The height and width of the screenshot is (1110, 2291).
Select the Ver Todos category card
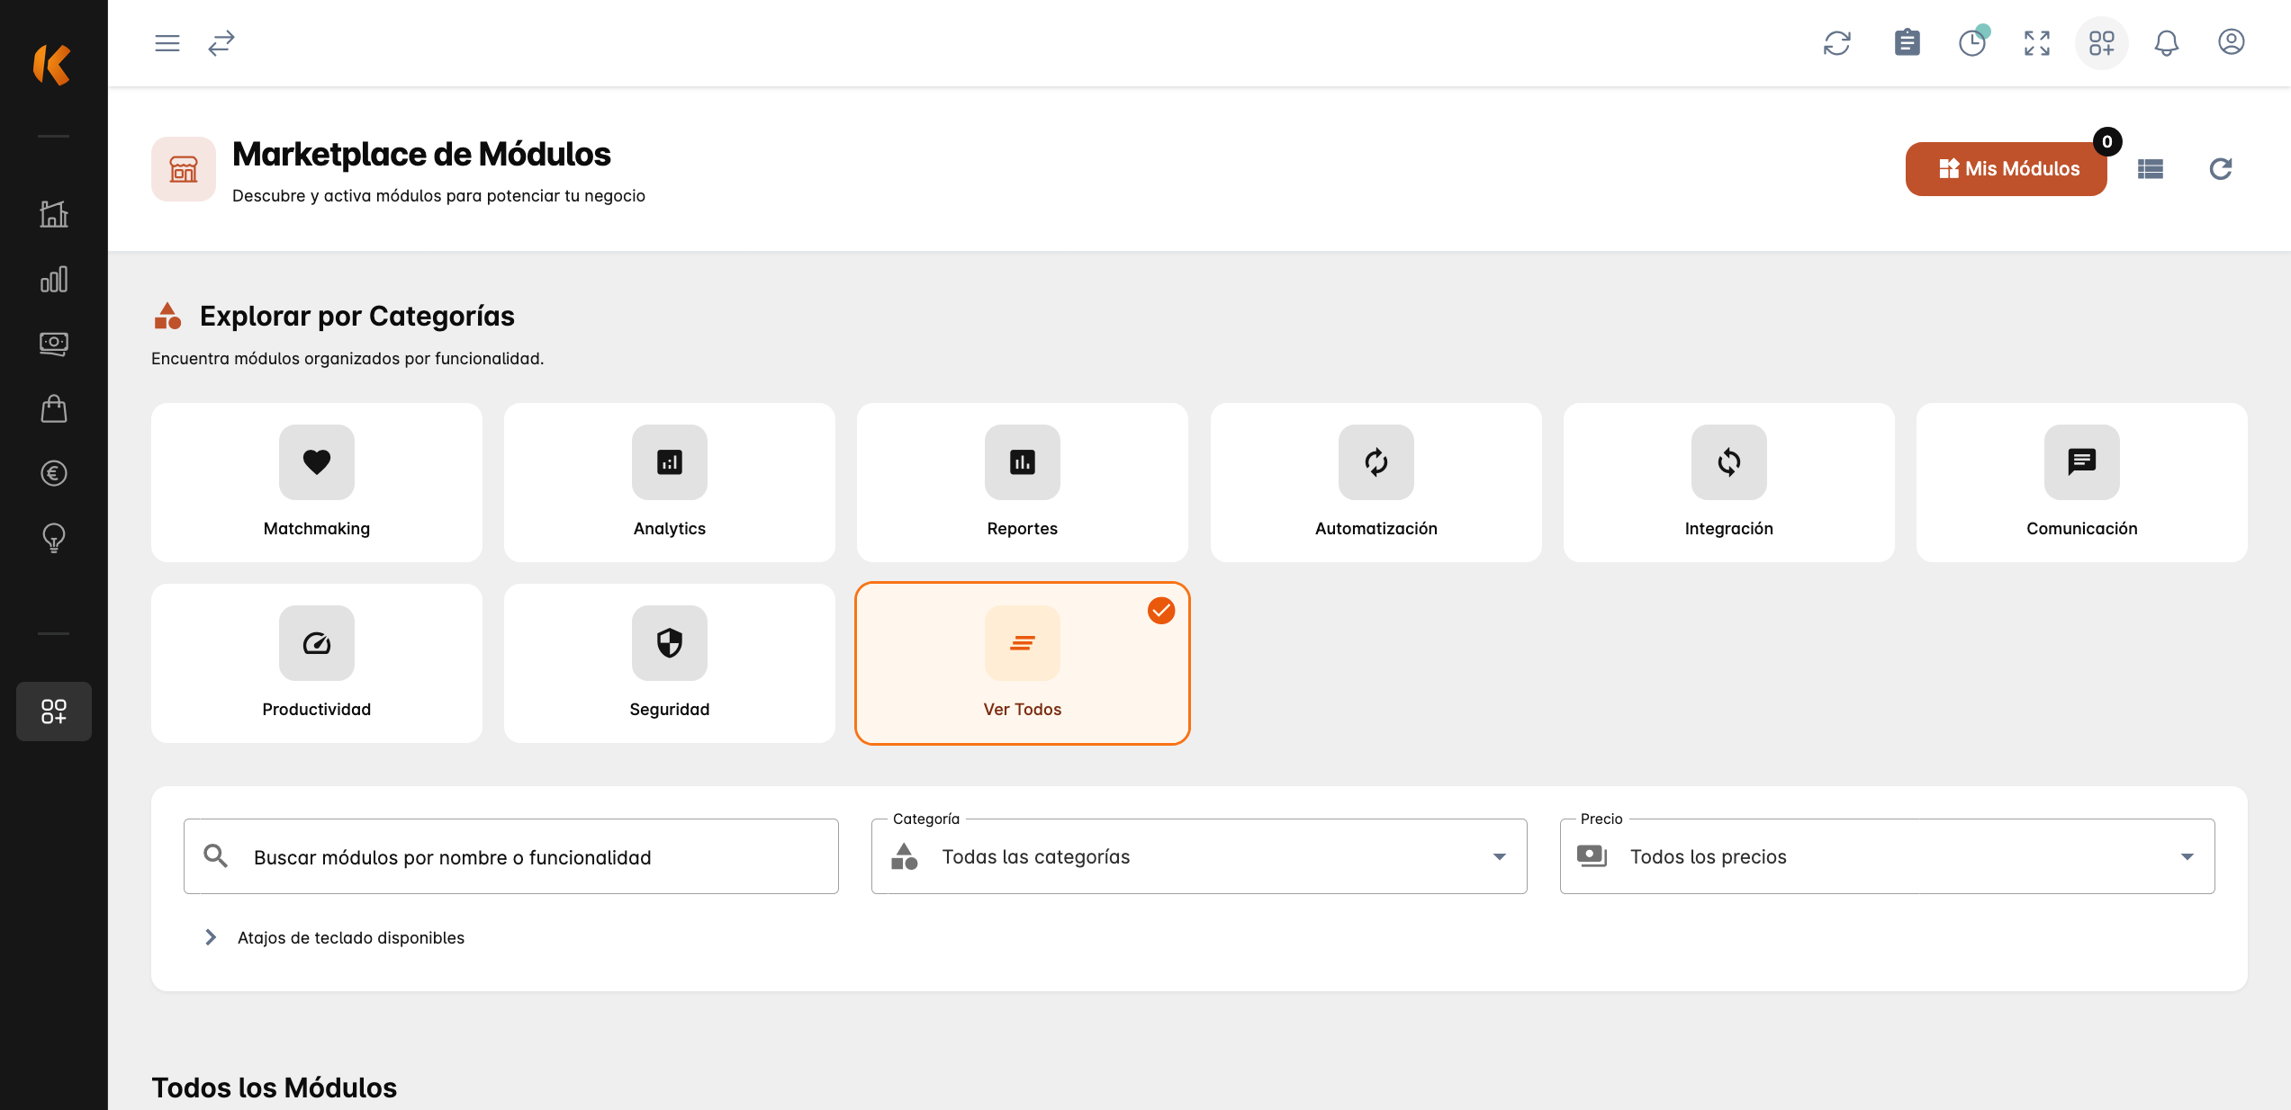pyautogui.click(x=1022, y=664)
